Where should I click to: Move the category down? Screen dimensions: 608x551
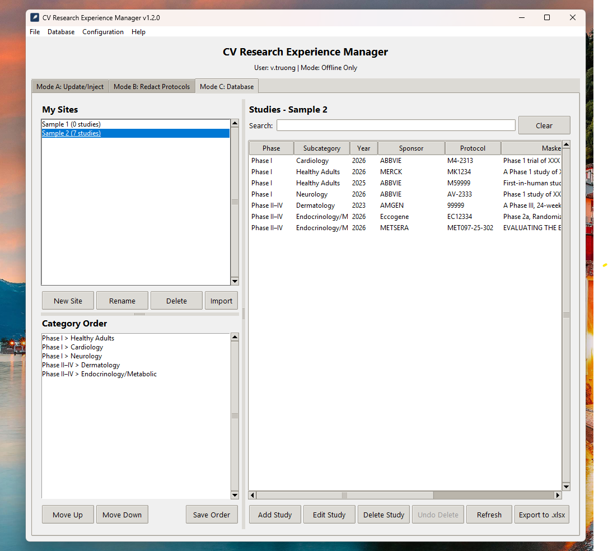(x=122, y=515)
